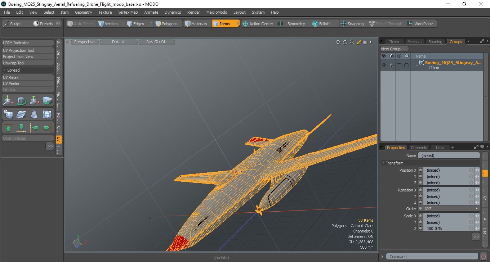Click the Project from View button
Image resolution: width=490 pixels, height=262 pixels.
[28, 57]
